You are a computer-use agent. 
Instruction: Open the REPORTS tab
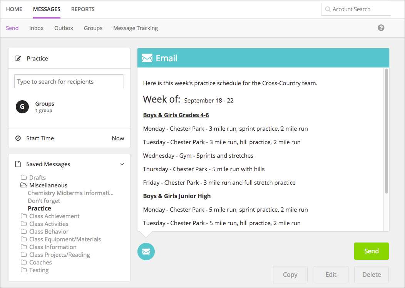83,9
